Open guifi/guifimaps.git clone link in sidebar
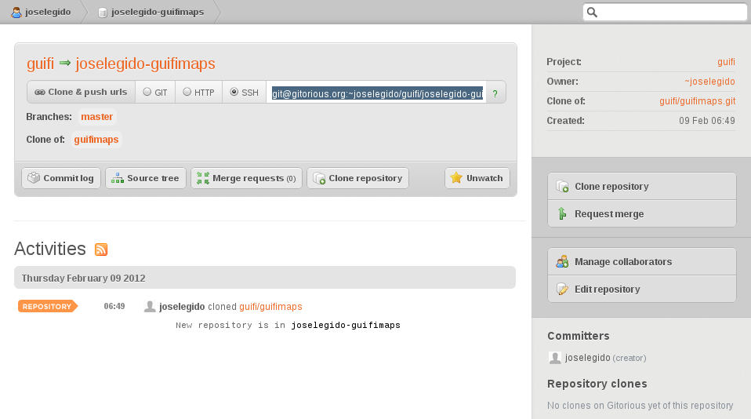This screenshot has width=751, height=419. (697, 101)
